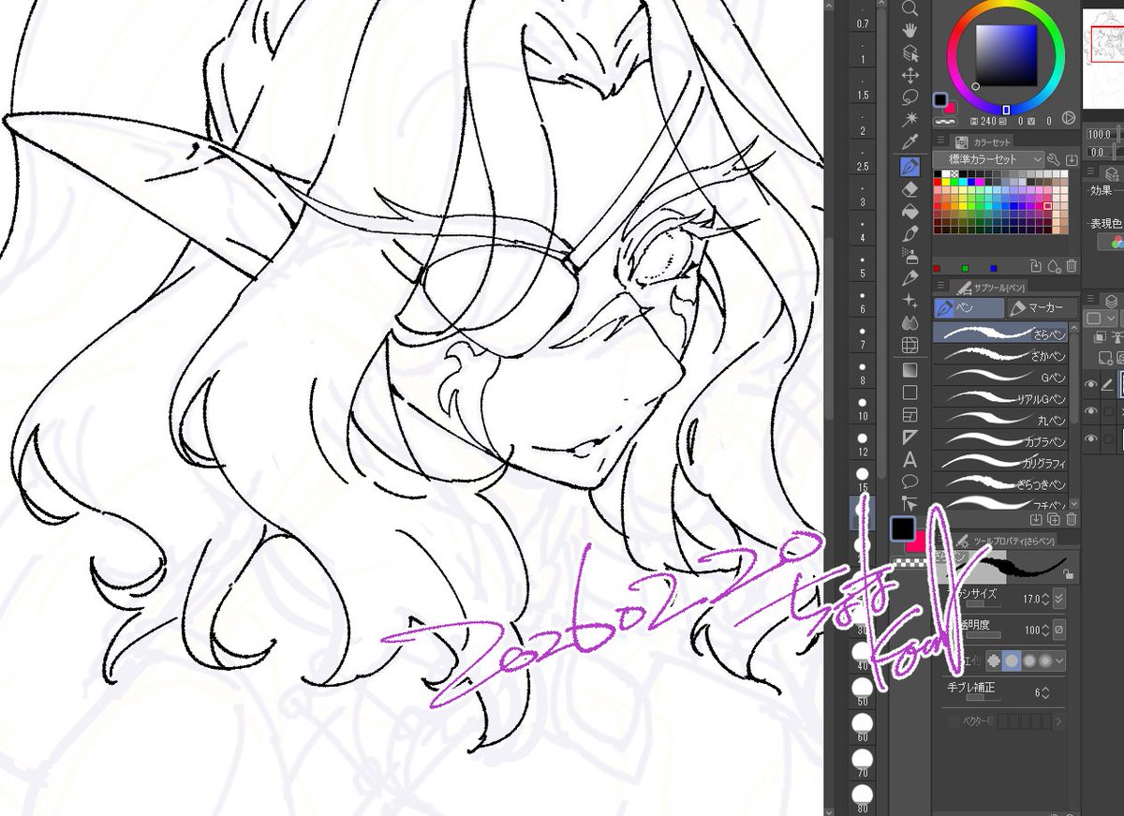Choose the Gペン sub tool
1124x816 pixels.
click(x=1000, y=376)
